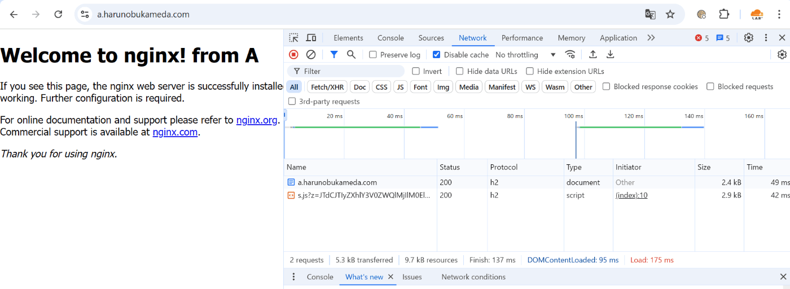Open the nginx.com link
790x289 pixels.
[x=175, y=132]
